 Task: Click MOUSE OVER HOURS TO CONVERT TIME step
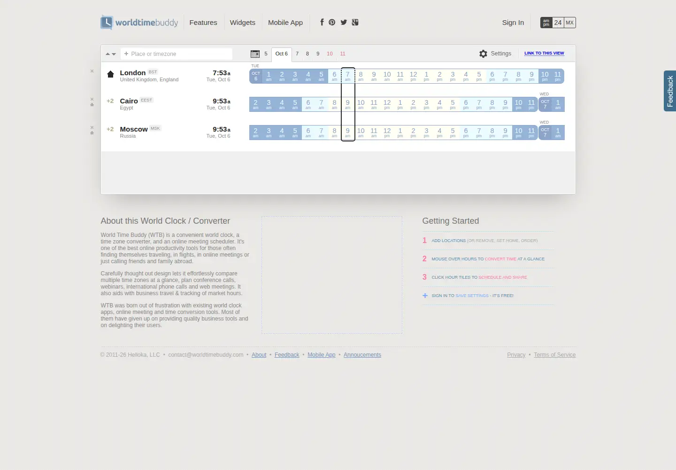tap(488, 259)
